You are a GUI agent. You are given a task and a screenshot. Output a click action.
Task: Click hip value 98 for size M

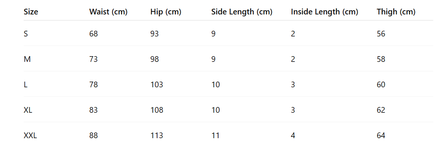[x=155, y=59]
